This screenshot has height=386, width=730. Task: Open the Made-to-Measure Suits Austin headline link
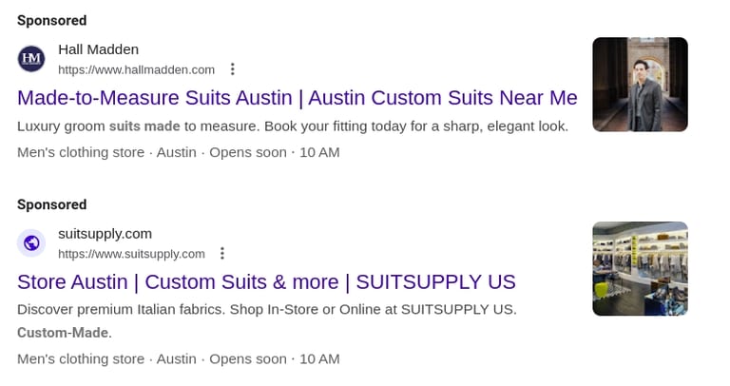297,98
